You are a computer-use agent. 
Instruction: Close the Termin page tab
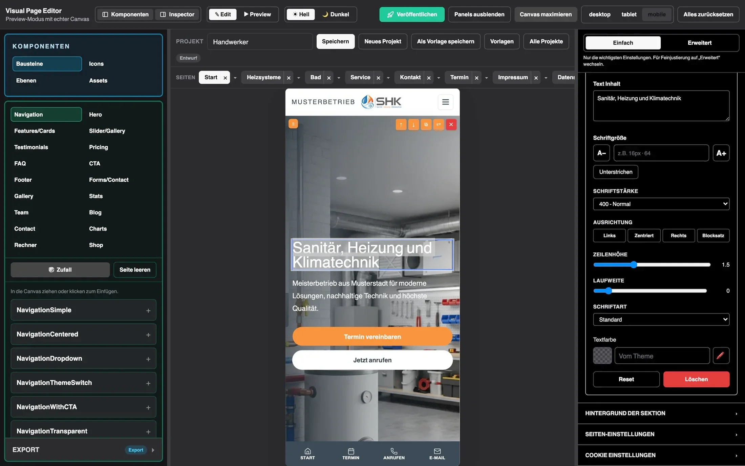pos(476,78)
